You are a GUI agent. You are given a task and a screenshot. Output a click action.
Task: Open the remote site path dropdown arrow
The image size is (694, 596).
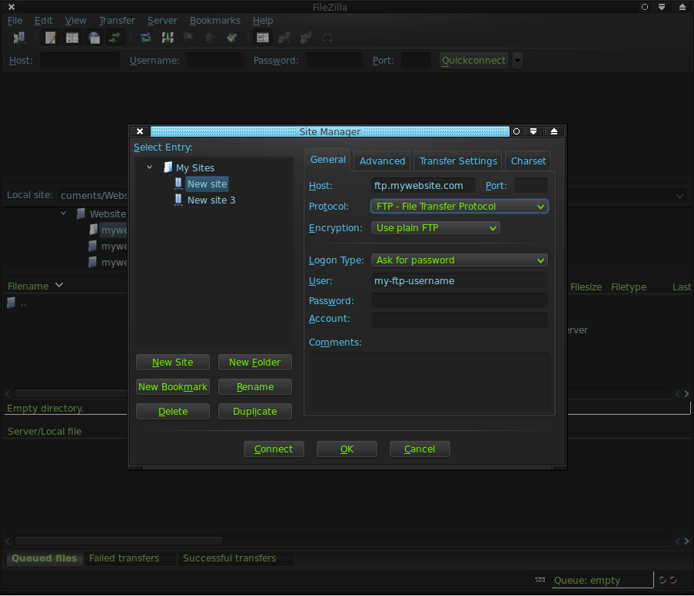click(x=680, y=196)
